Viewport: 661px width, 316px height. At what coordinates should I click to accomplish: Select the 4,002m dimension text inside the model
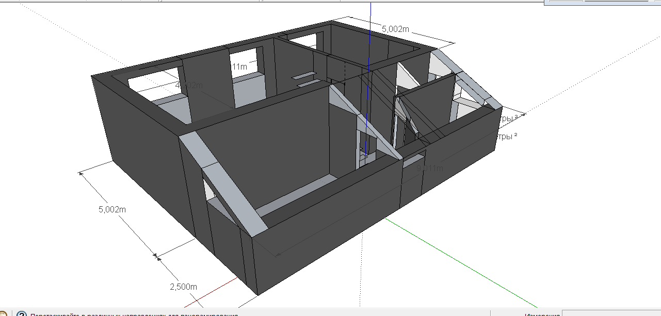click(x=189, y=85)
